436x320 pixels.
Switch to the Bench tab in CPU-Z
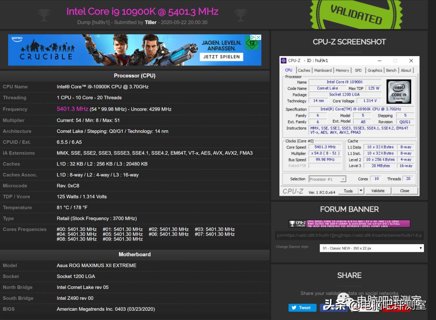coord(391,70)
